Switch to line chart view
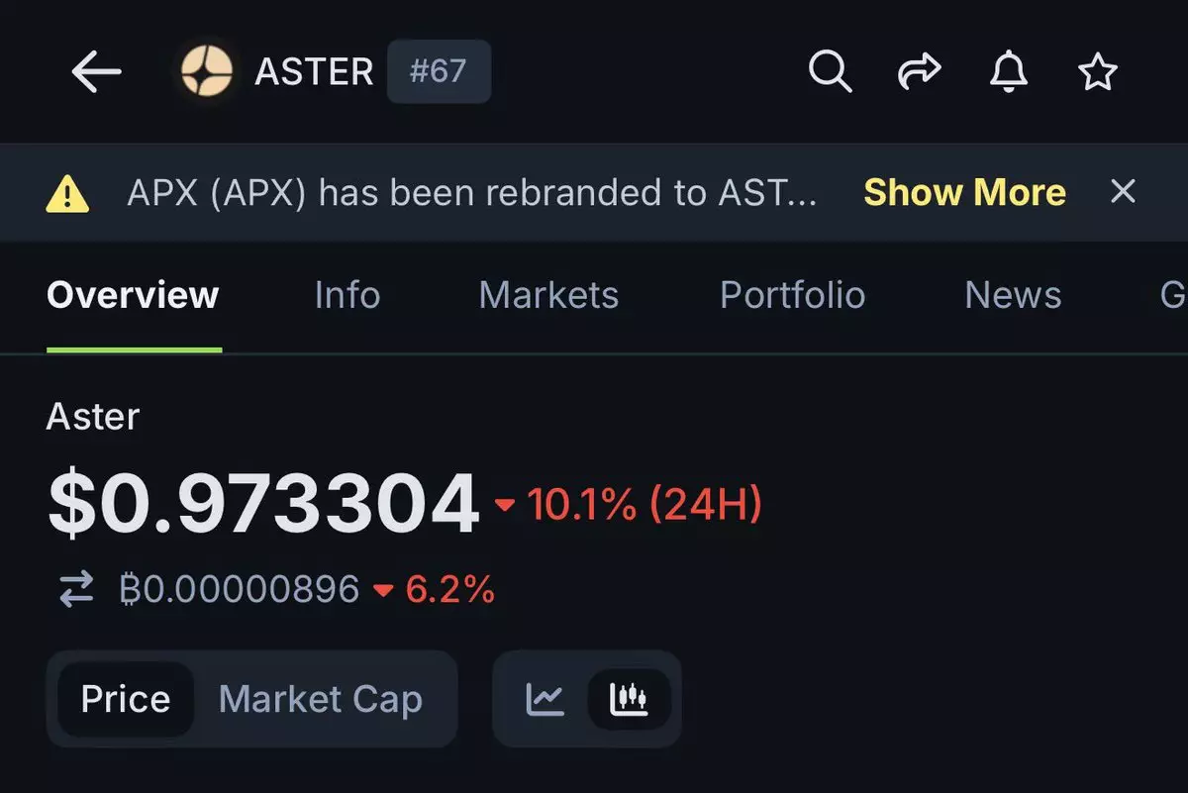This screenshot has height=793, width=1188. tap(544, 699)
